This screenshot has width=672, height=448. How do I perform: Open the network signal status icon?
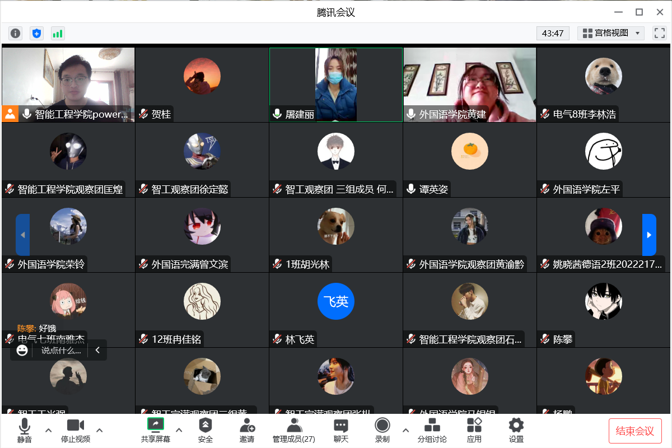(58, 33)
